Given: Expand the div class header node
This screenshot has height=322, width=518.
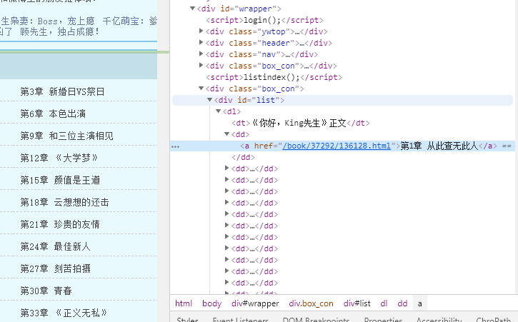Looking at the screenshot, I should tap(201, 43).
